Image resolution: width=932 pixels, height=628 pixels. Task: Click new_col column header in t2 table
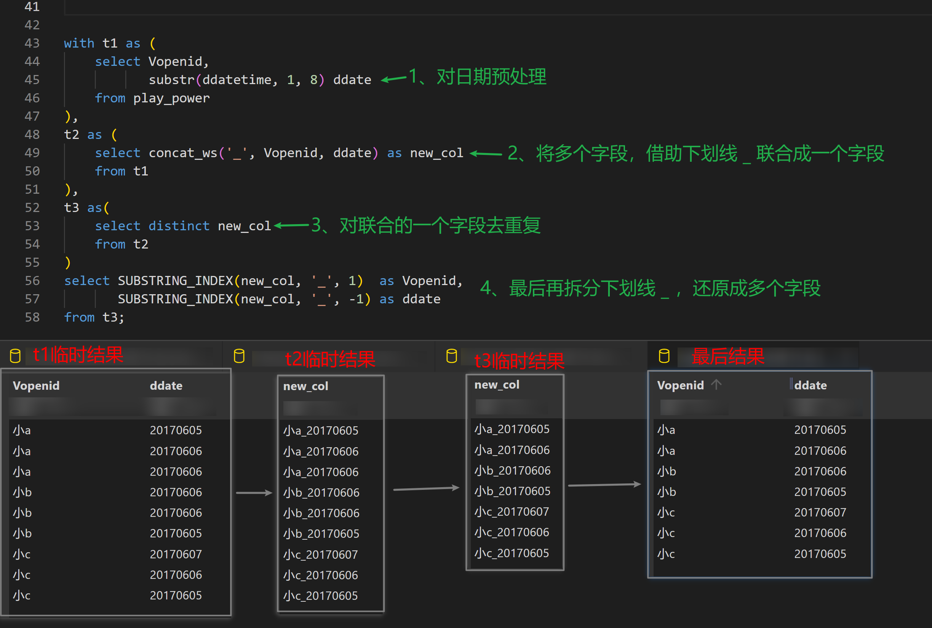pyautogui.click(x=306, y=386)
